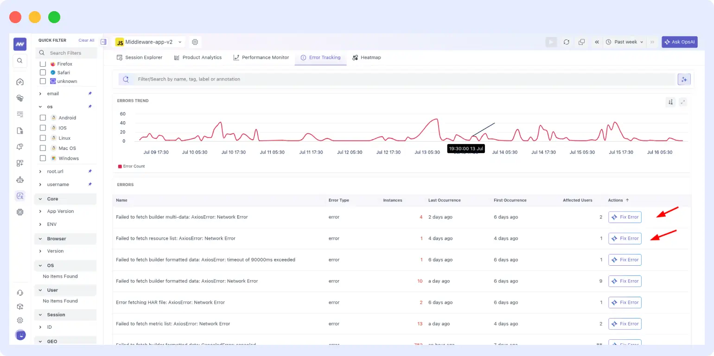Switch to the Heatmap tab
The width and height of the screenshot is (714, 356).
pos(366,57)
